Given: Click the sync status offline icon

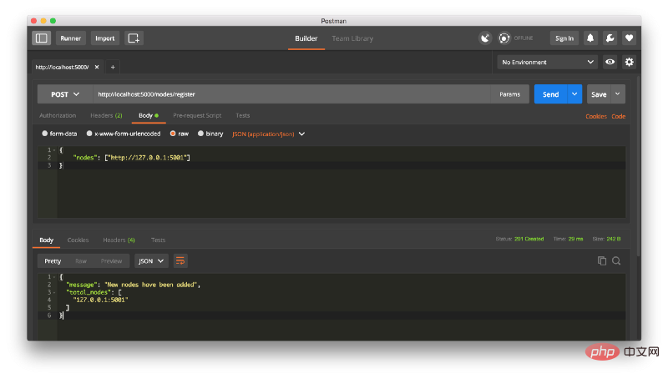Looking at the screenshot, I should click(504, 38).
